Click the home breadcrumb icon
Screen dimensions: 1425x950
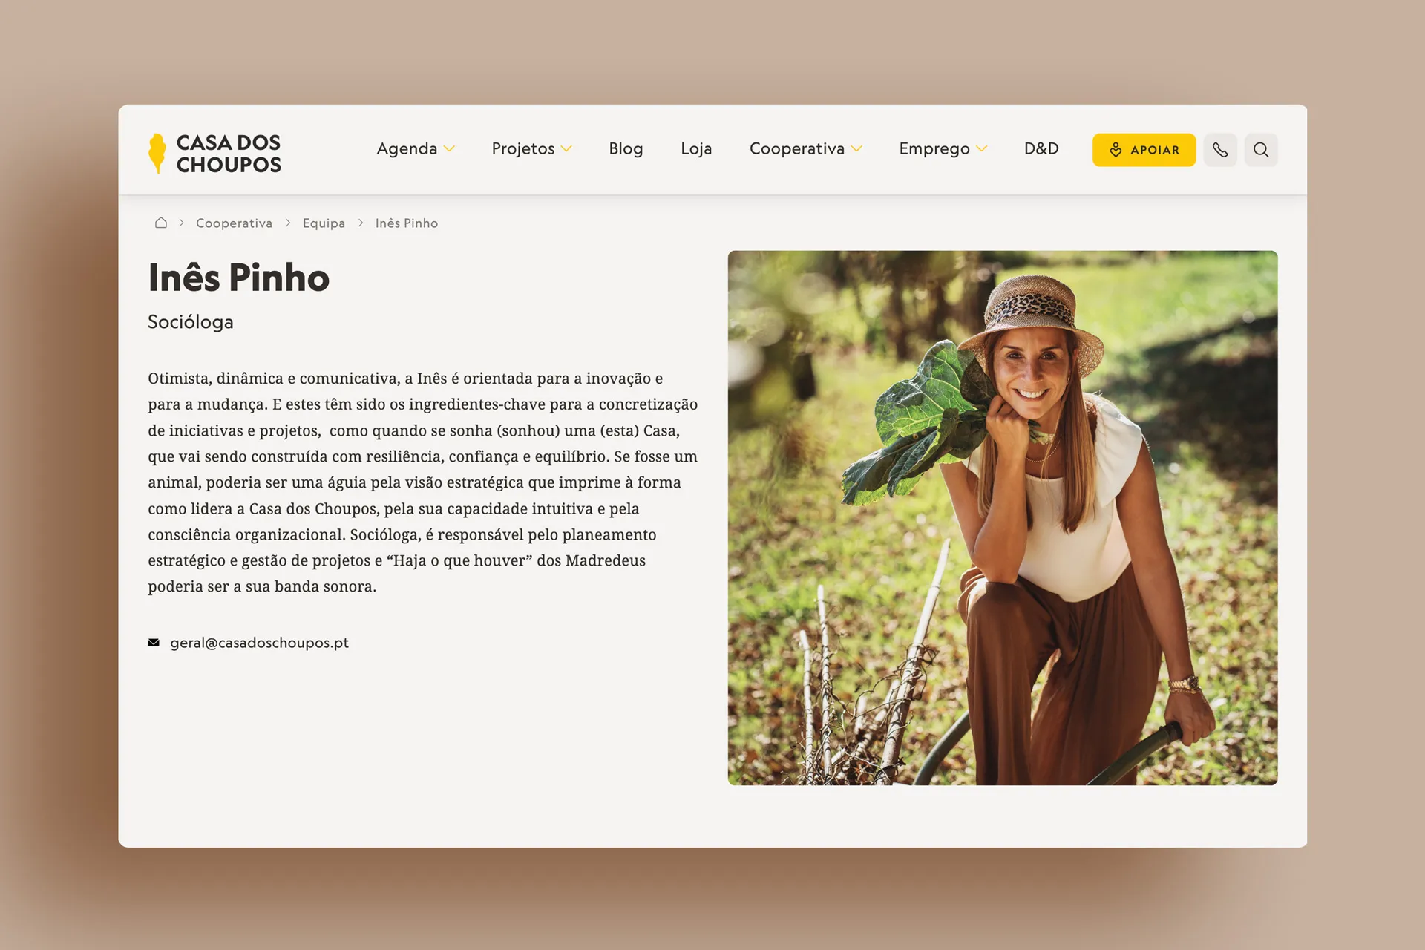tap(161, 223)
